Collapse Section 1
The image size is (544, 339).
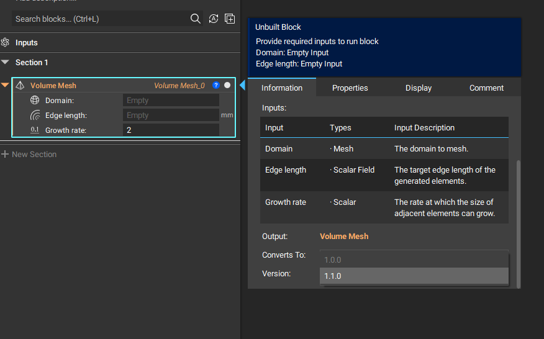coord(5,63)
